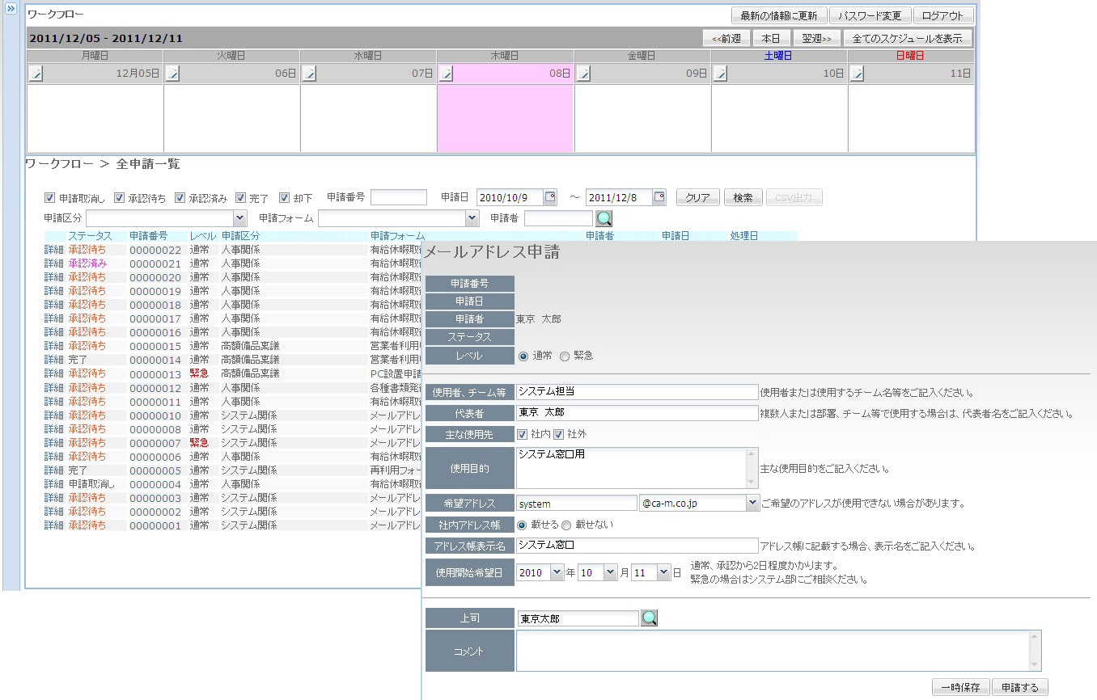Go to previous week with <<前週

pos(726,38)
